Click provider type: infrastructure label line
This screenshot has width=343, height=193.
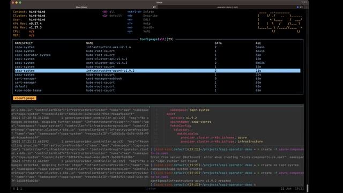click(x=222, y=142)
